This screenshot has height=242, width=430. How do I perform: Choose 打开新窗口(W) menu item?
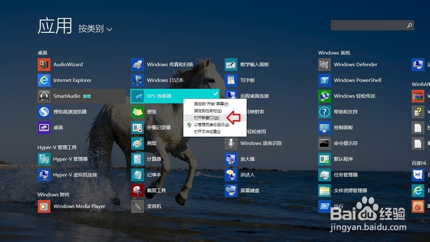click(215, 118)
